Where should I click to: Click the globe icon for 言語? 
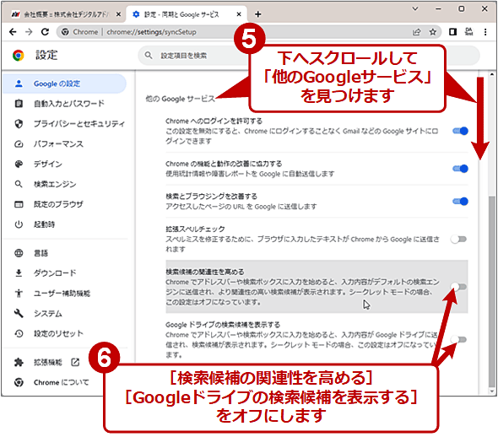(x=19, y=253)
